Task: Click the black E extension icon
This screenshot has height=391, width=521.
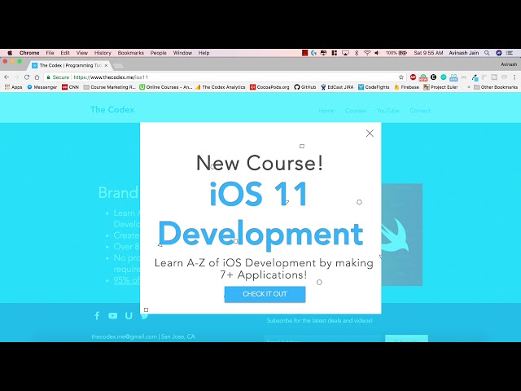Action: (433, 77)
